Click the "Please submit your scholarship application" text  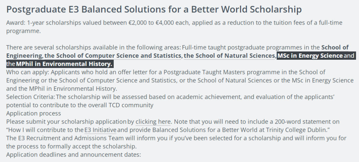click(66, 121)
